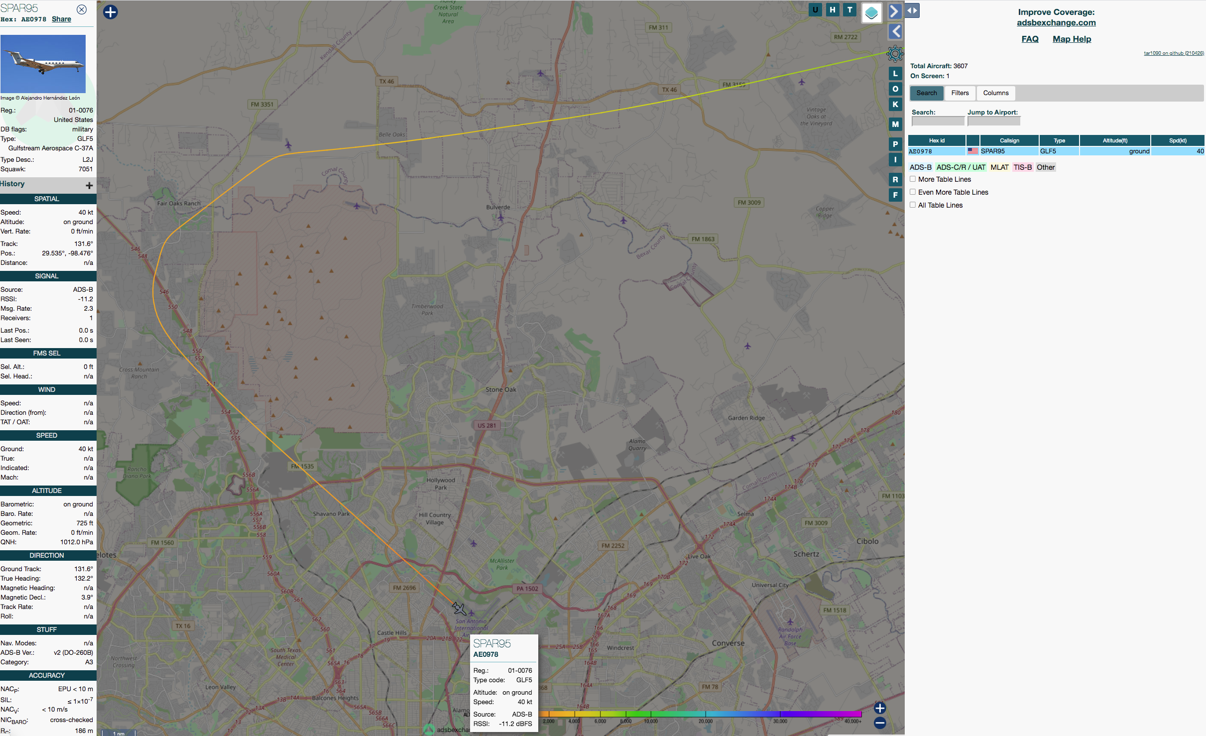
Task: Open the map layer switcher
Action: pyautogui.click(x=871, y=12)
